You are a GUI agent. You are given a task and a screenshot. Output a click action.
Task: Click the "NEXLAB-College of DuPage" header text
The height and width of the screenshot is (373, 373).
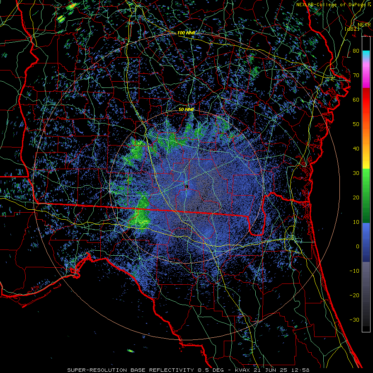pos(332,5)
